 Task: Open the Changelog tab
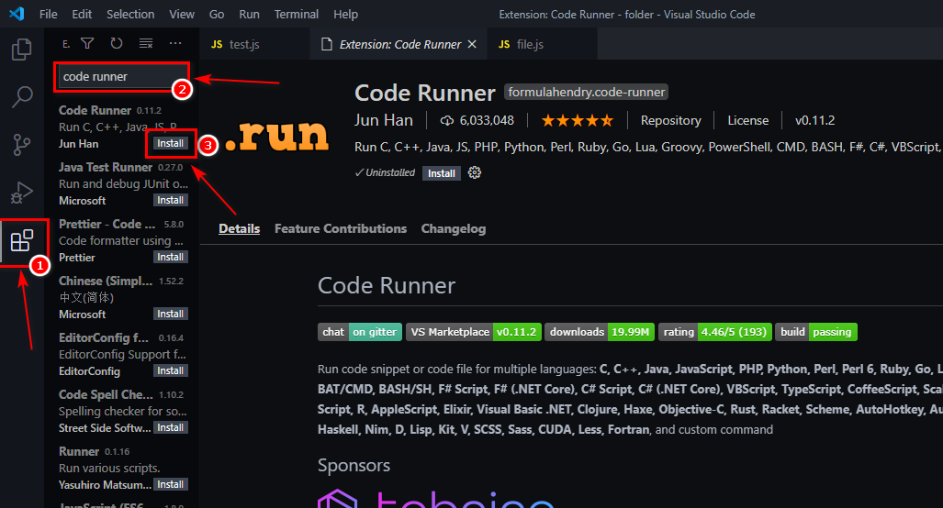(x=454, y=228)
